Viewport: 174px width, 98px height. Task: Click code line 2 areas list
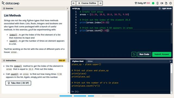(x=104, y=14)
